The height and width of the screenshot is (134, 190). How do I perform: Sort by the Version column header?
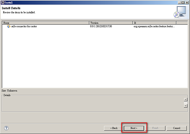[x=111, y=23]
